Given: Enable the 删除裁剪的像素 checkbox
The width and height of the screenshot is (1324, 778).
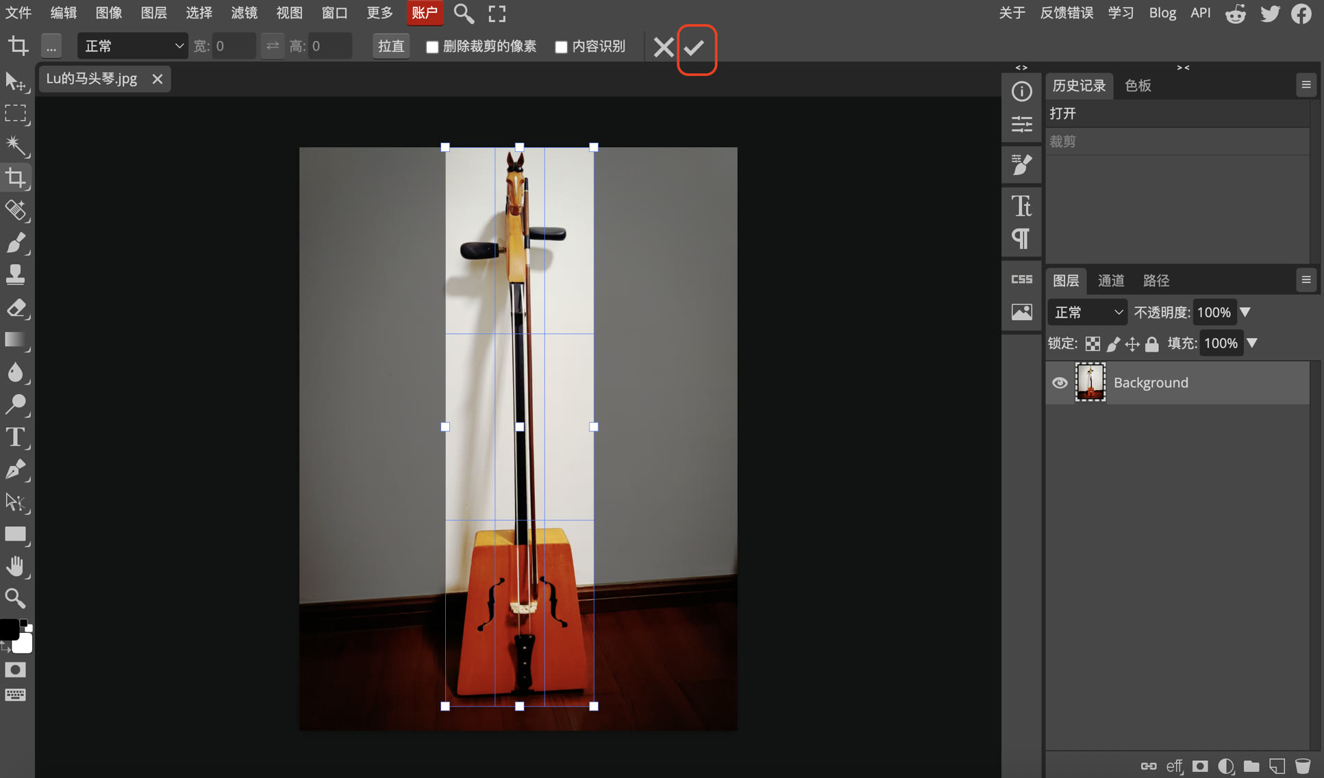Looking at the screenshot, I should [432, 47].
